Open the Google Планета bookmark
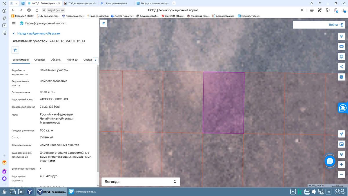This screenshot has width=348, height=196. tap(122, 16)
